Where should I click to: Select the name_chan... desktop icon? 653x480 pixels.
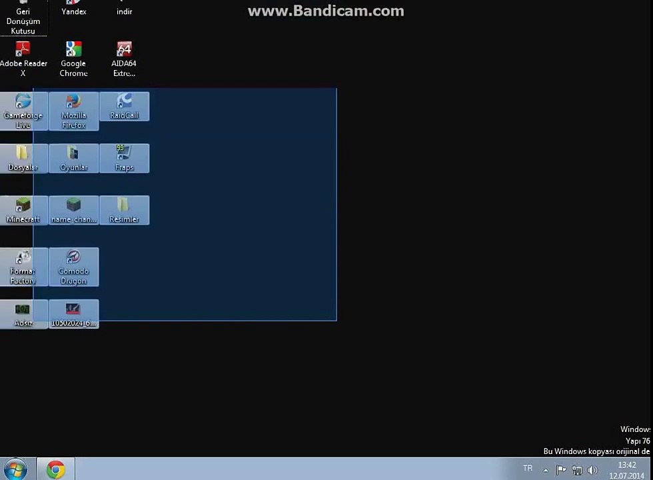click(74, 210)
